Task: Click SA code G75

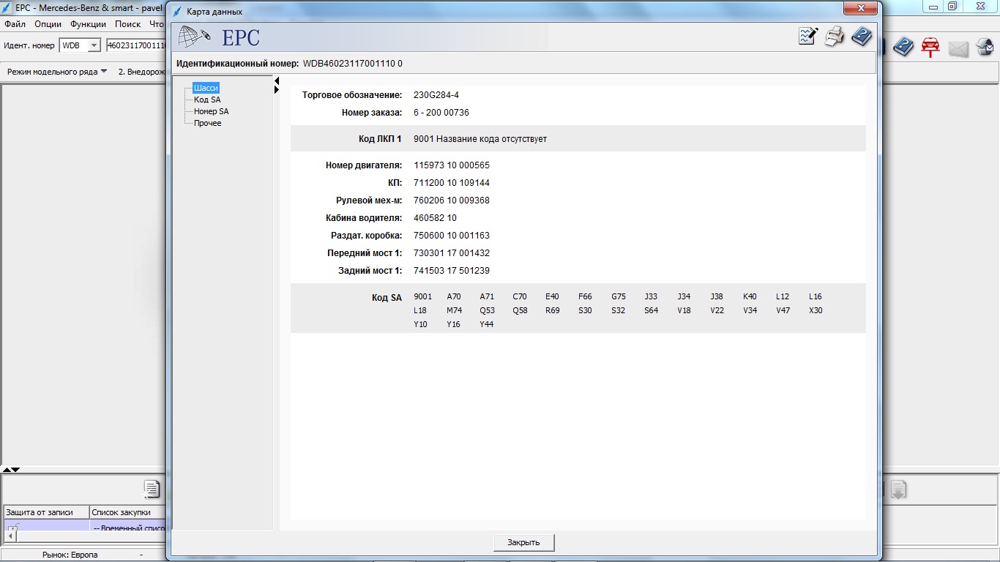Action: pyautogui.click(x=619, y=296)
